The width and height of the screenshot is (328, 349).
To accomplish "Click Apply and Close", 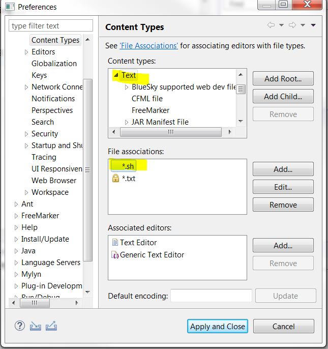I will 218,326.
